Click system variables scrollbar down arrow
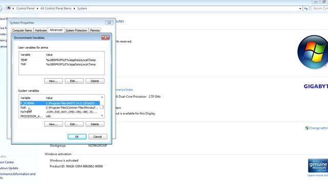The image size is (328, 184). point(102,116)
